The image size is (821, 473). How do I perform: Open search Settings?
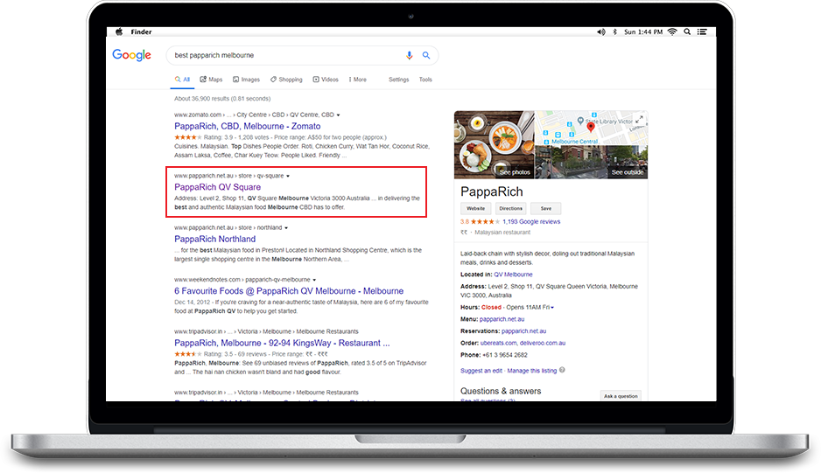pyautogui.click(x=398, y=80)
